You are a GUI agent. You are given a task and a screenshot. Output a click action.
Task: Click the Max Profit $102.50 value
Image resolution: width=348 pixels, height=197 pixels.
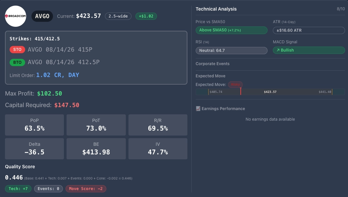point(49,94)
